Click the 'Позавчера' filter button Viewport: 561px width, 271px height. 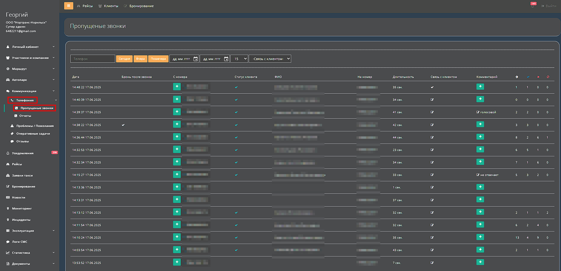click(158, 59)
